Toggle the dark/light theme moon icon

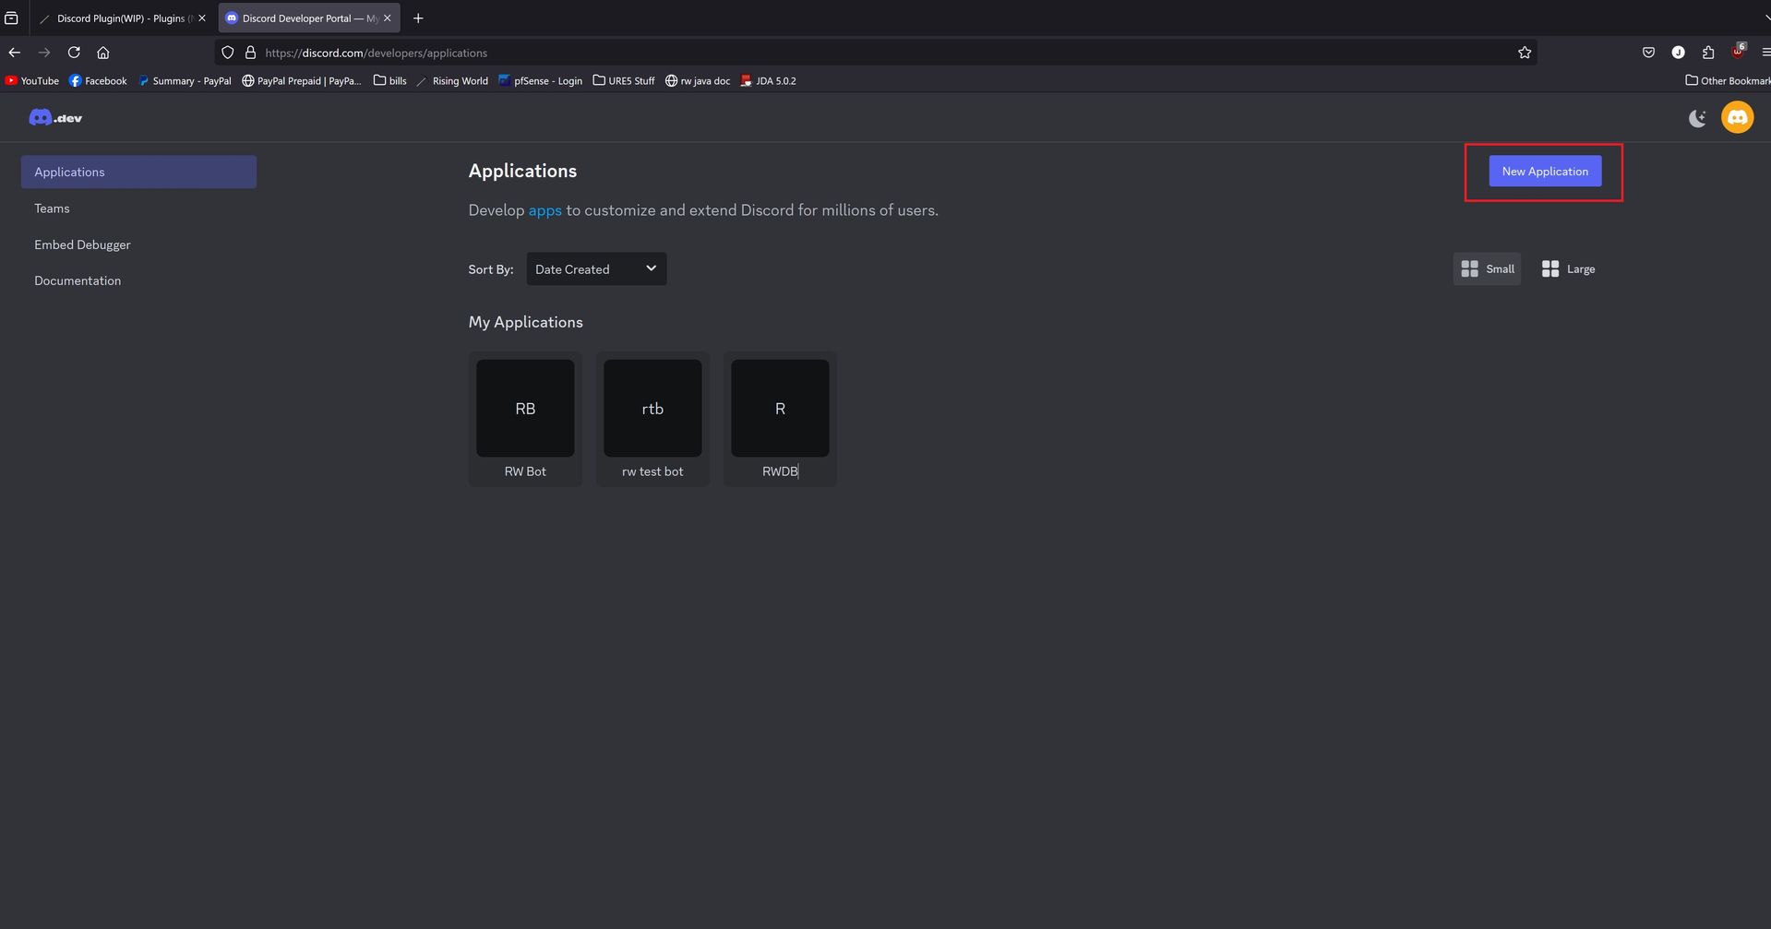pos(1696,118)
